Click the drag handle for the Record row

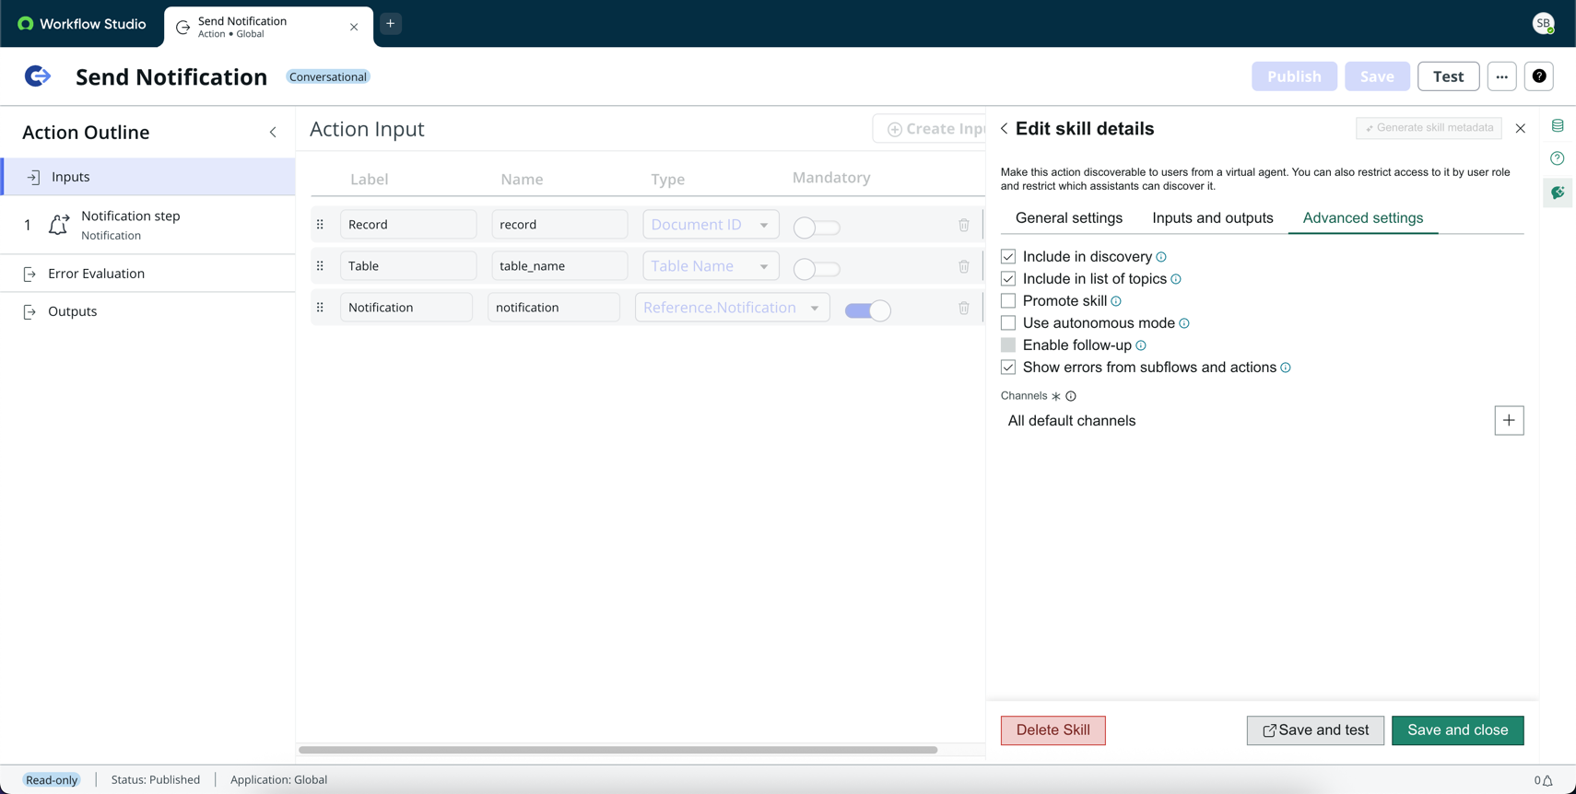320,225
